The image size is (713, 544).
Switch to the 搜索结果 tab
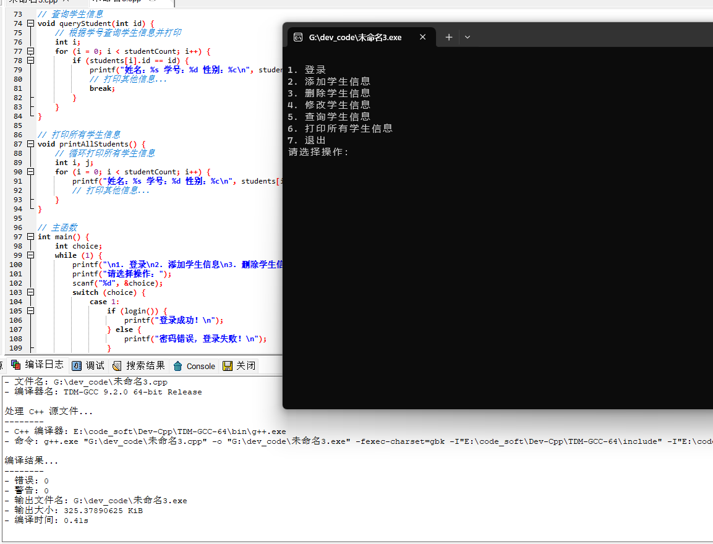click(x=139, y=366)
